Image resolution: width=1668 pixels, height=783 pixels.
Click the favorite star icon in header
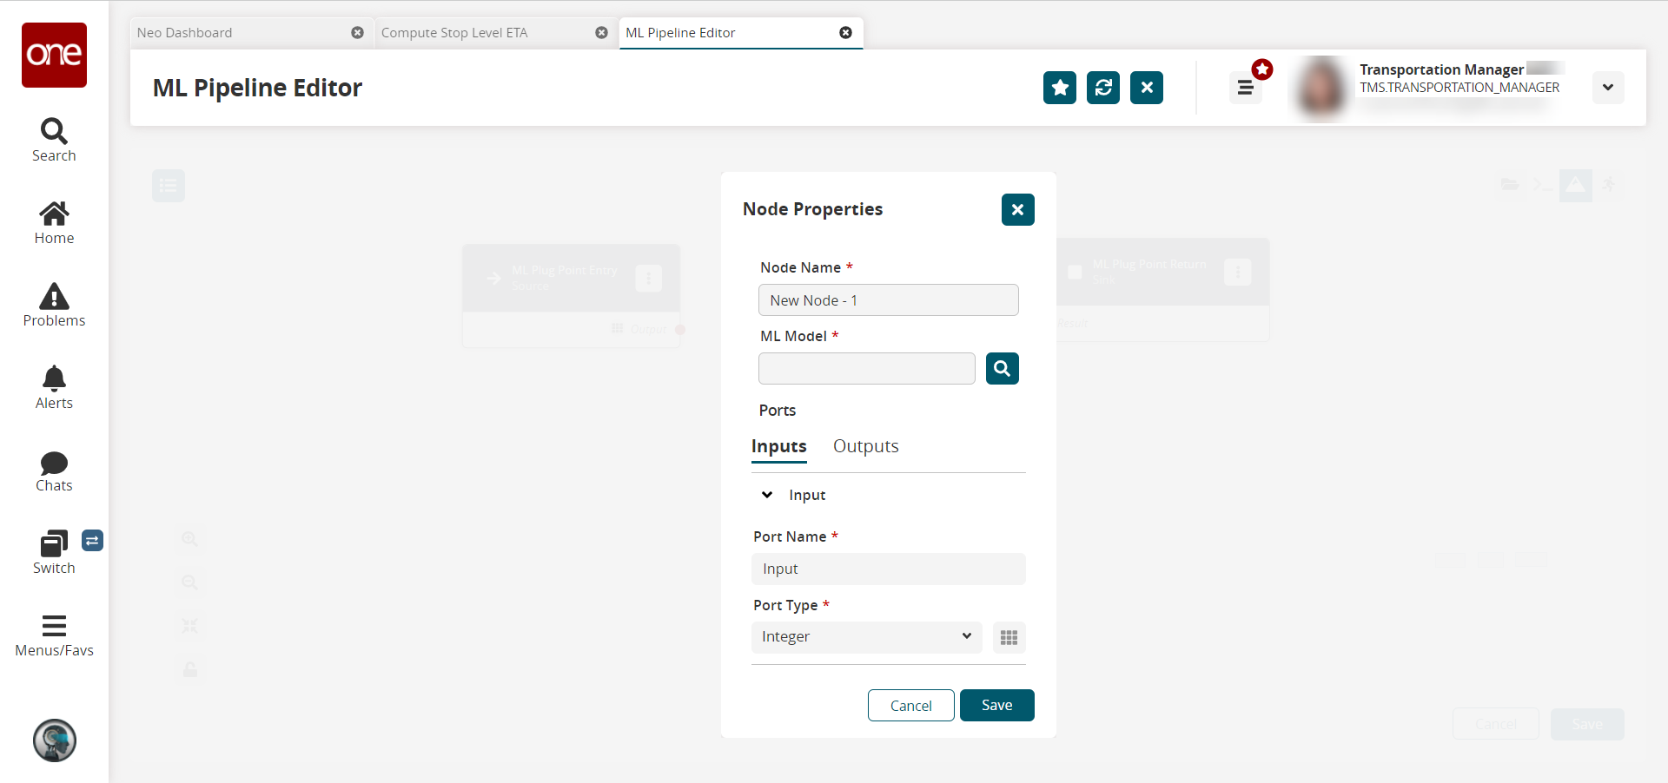pyautogui.click(x=1059, y=88)
